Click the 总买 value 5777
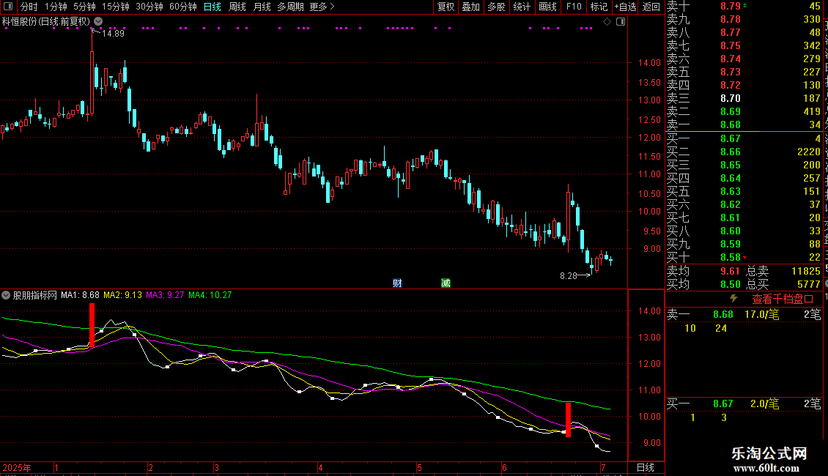The width and height of the screenshot is (828, 476). (x=808, y=284)
